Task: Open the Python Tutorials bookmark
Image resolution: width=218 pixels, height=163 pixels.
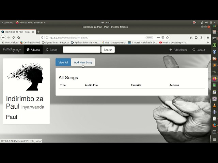Action: click(85, 42)
